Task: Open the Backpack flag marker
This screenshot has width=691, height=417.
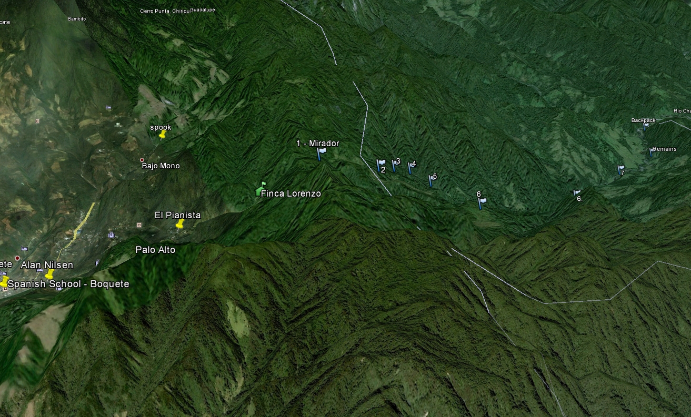Action: 646,126
